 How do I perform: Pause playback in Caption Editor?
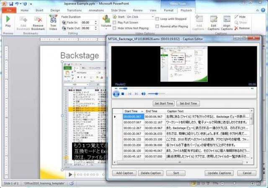tap(116, 94)
